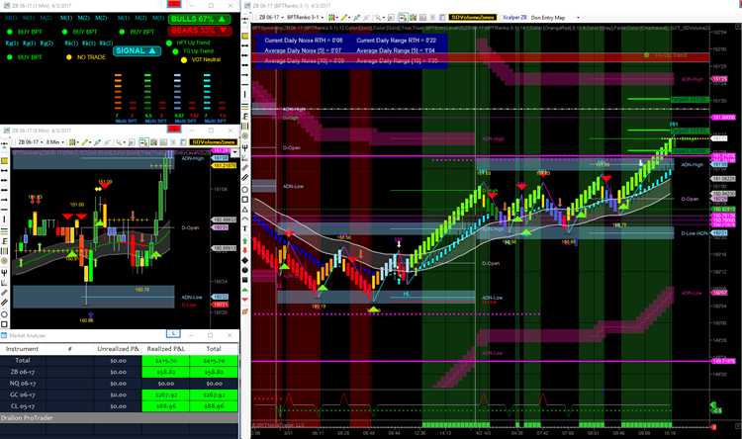Open ZB 06-17 instrument dropdown in main chart

click(271, 17)
